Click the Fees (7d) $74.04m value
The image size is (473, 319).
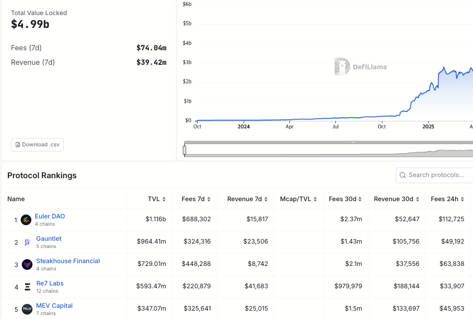tap(152, 48)
